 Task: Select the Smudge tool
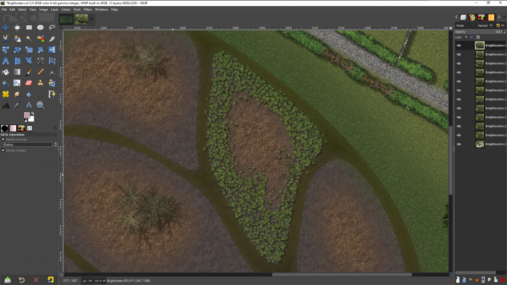[x=17, y=94]
